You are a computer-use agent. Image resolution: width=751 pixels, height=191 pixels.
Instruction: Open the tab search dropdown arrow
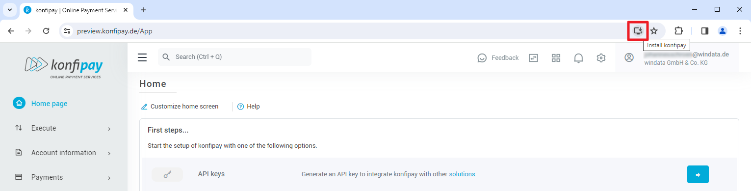tap(9, 10)
